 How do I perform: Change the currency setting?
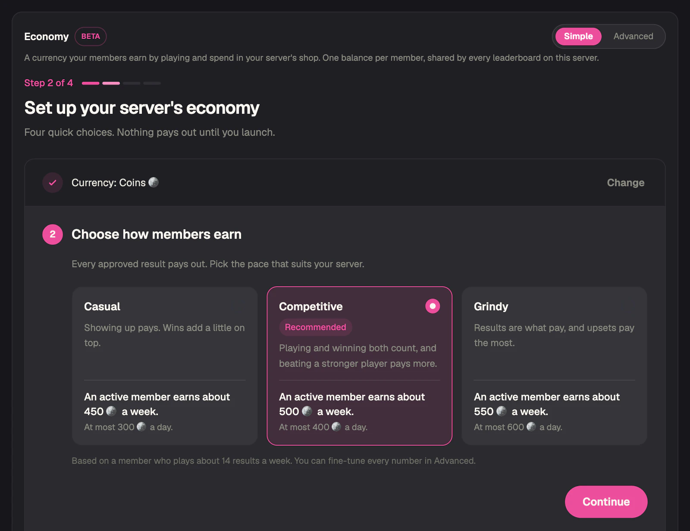(x=625, y=183)
